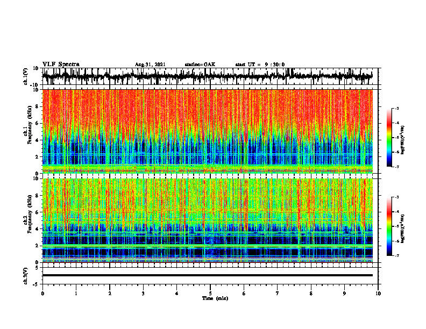The width and height of the screenshot is (426, 329).
Task: Click the ch.3(V) axis label
Action: pos(25,276)
